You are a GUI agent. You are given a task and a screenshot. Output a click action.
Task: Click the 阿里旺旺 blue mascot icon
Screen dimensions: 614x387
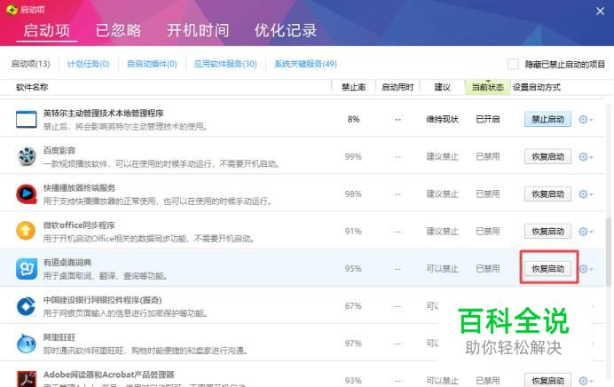pyautogui.click(x=27, y=344)
